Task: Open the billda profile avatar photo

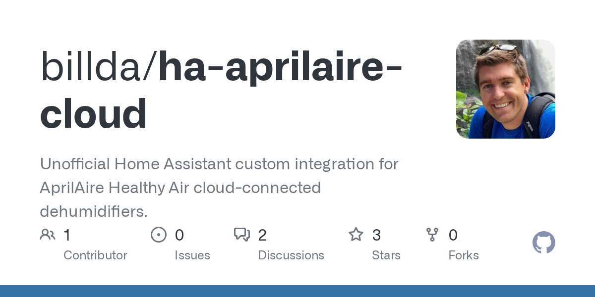Action: click(506, 89)
